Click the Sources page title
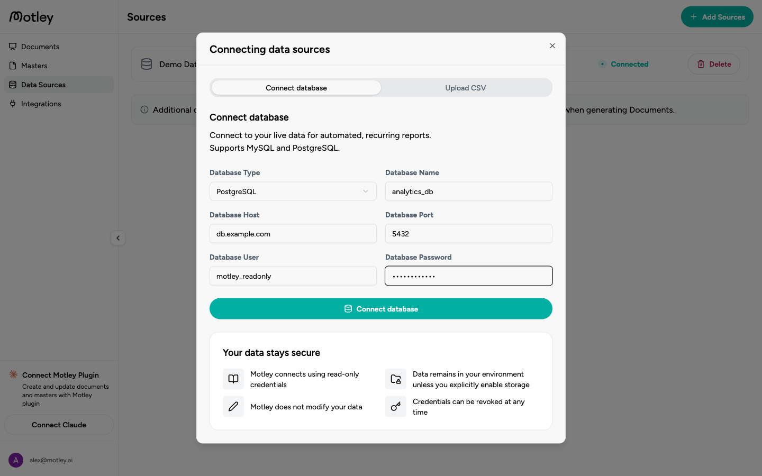The height and width of the screenshot is (476, 762). 147,17
